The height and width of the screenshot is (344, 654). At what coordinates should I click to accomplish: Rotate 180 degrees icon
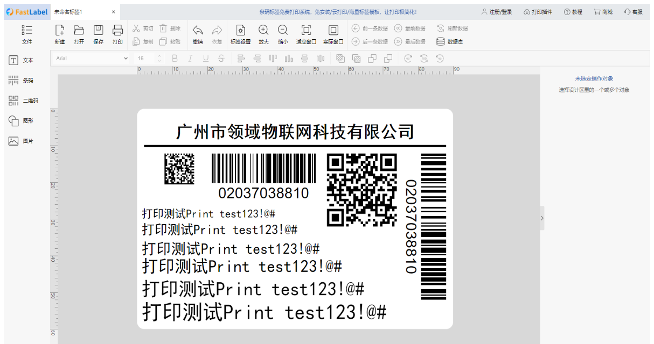424,58
